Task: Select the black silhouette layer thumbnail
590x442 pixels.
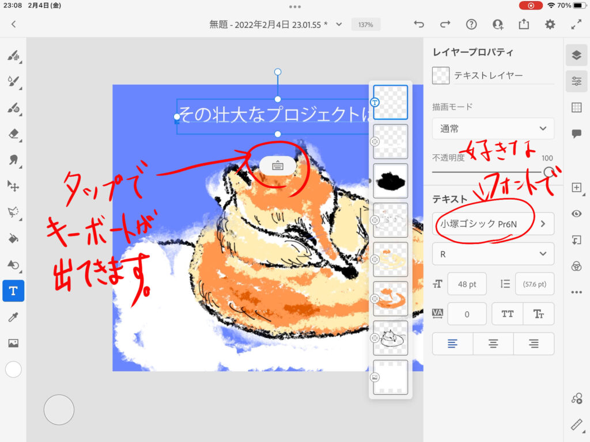Action: (391, 181)
